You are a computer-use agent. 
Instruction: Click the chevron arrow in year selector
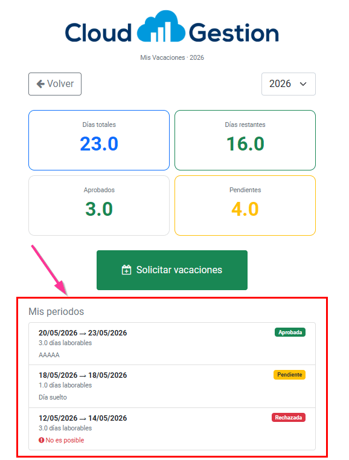[303, 84]
